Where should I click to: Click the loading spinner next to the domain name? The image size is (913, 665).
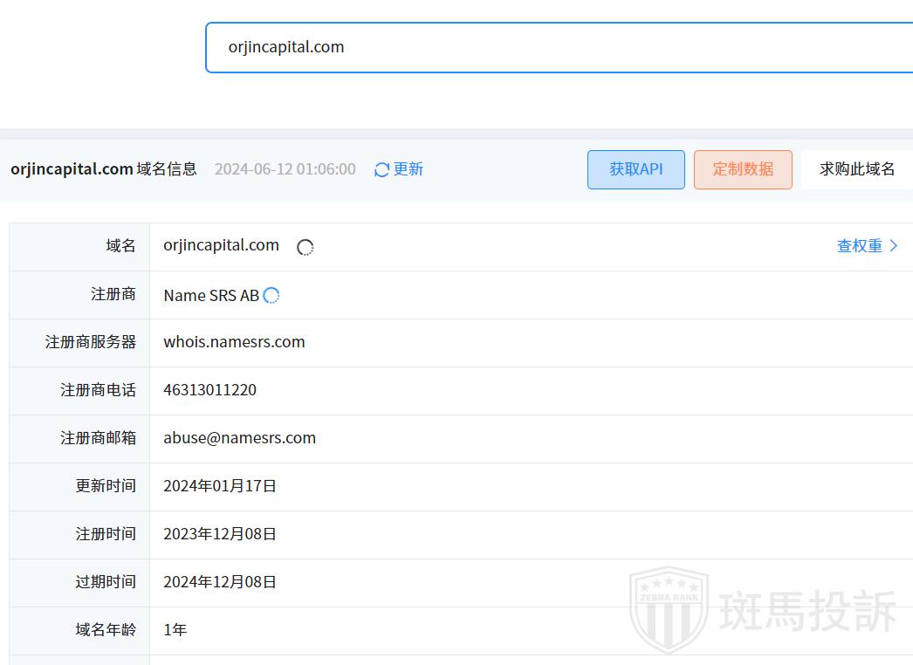[x=305, y=248]
